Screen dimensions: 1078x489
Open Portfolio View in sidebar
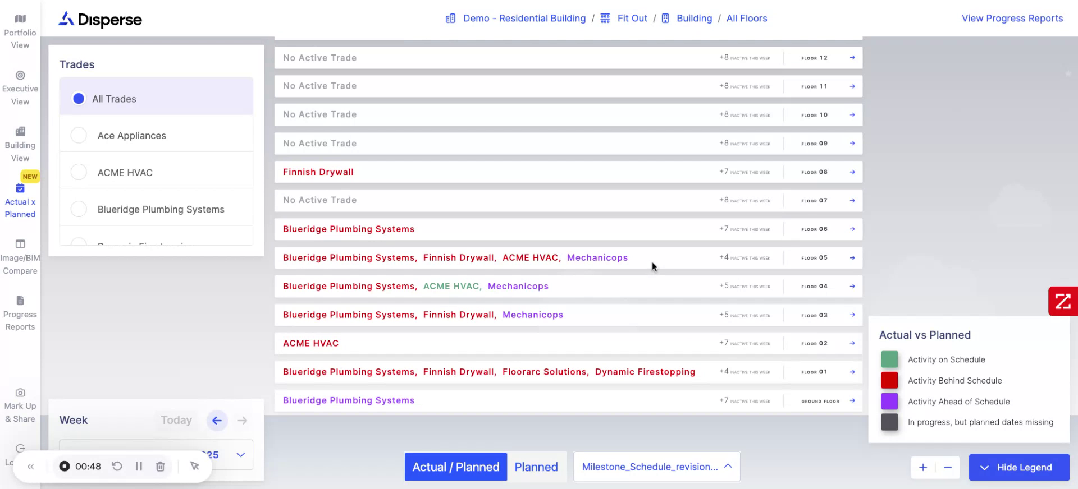click(20, 32)
